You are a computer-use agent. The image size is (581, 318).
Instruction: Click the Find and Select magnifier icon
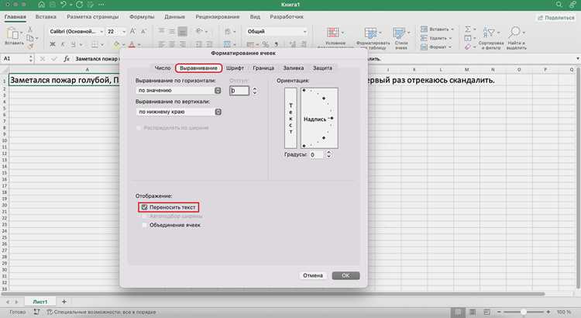coord(514,33)
